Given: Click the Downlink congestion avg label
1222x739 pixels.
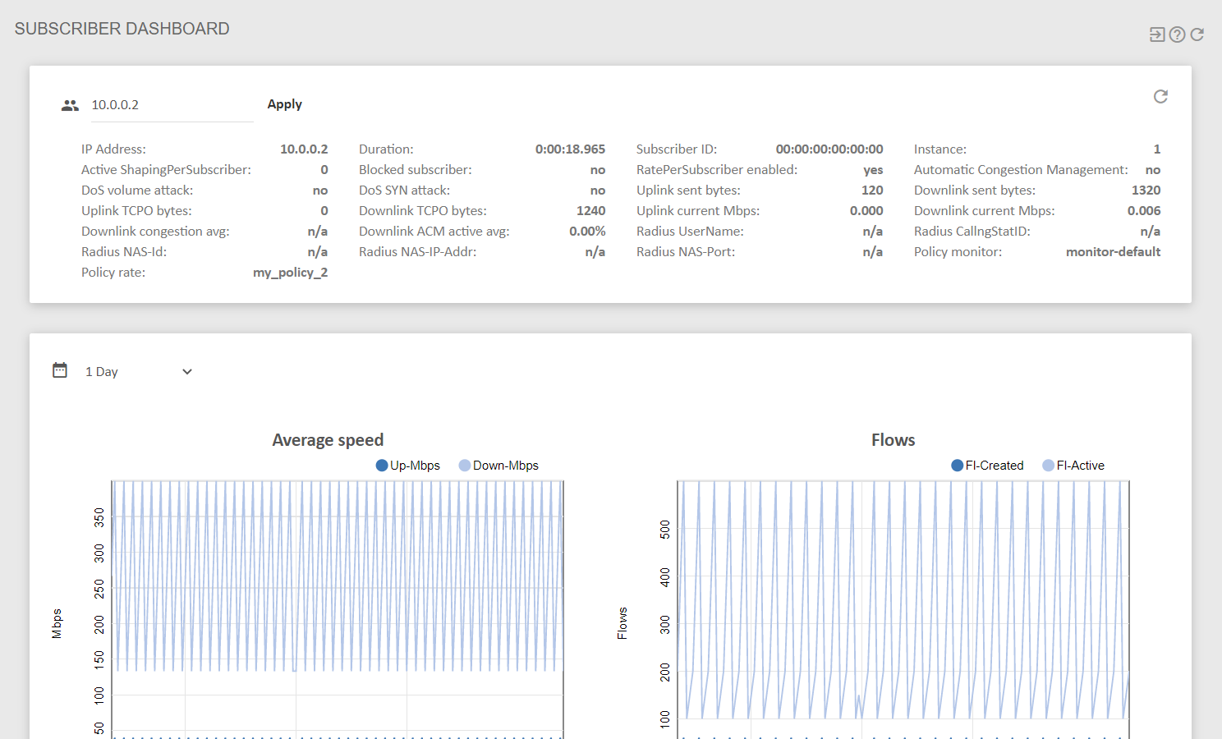Looking at the screenshot, I should click(x=155, y=232).
